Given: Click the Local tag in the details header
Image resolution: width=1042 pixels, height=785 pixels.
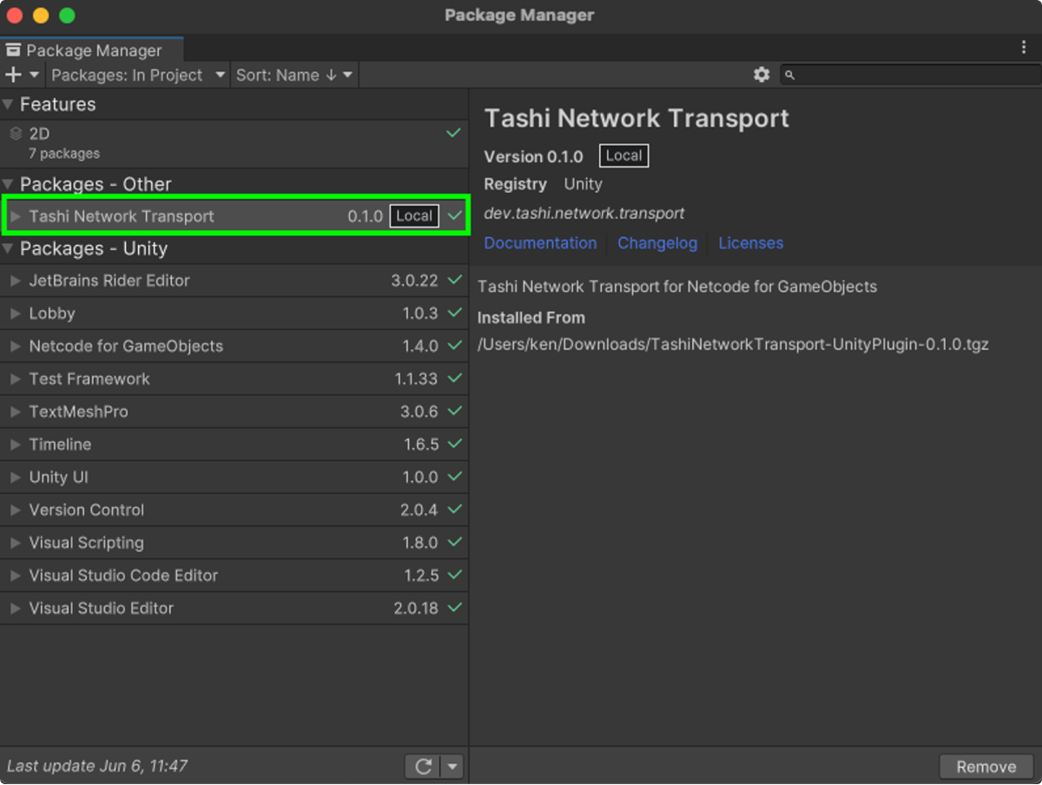Looking at the screenshot, I should point(623,156).
